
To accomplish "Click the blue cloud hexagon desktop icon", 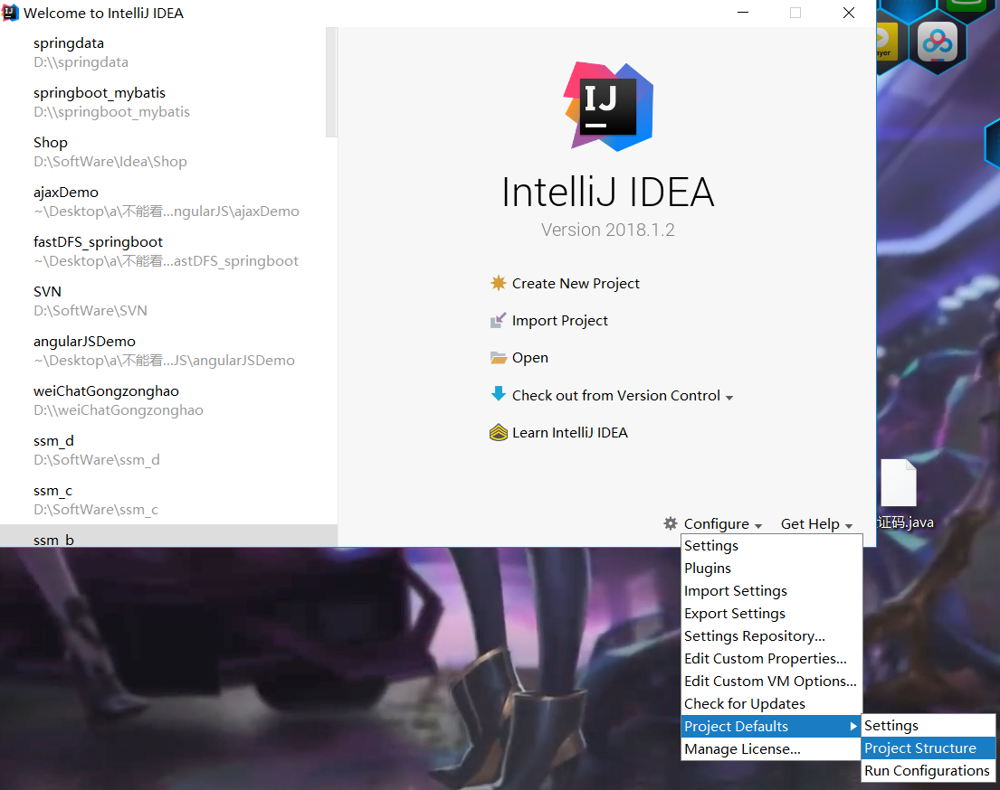I will point(936,42).
